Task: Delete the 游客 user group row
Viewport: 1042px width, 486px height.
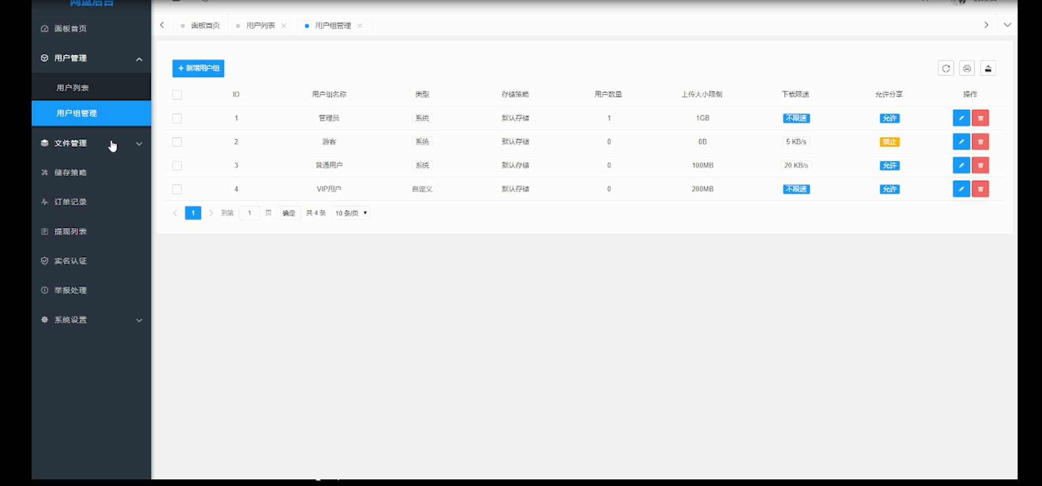Action: (x=980, y=142)
